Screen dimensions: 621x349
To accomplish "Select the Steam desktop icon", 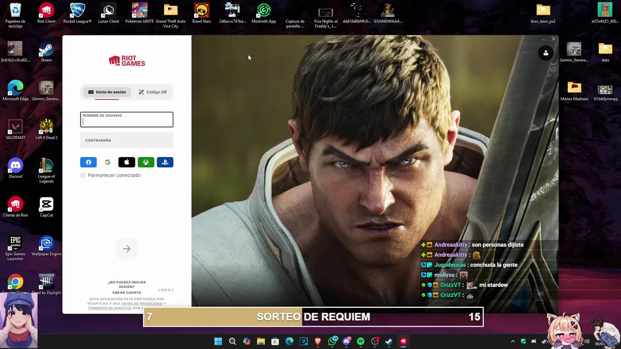I will [x=47, y=52].
